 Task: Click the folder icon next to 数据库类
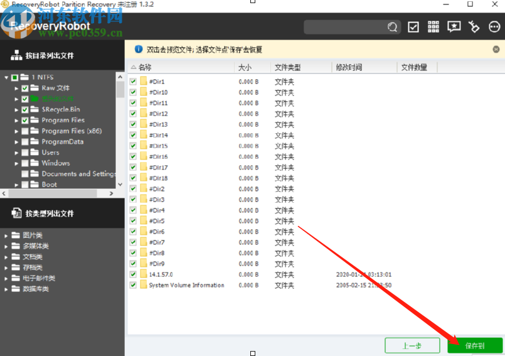16,289
